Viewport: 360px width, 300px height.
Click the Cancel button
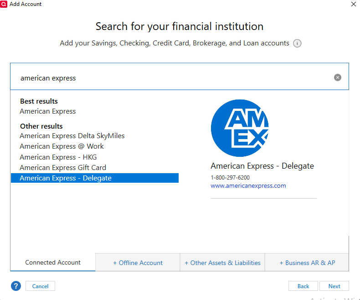click(40, 286)
